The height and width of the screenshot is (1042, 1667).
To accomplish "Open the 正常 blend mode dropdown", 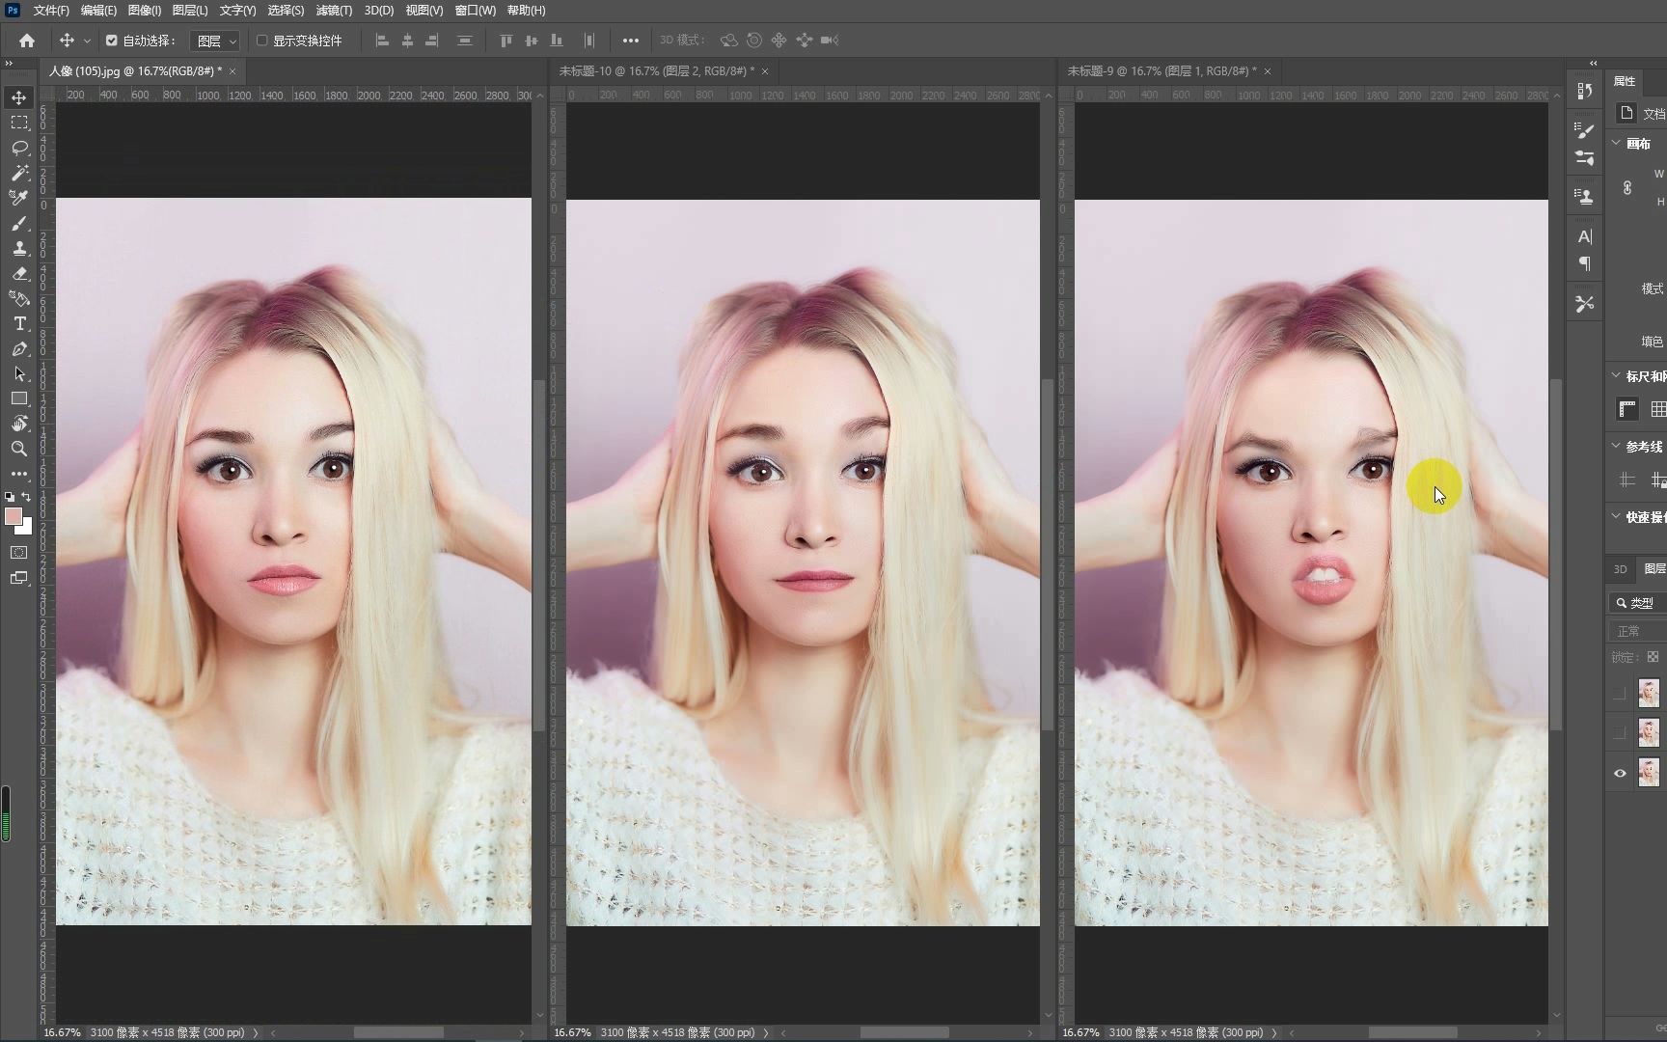I will [x=1638, y=631].
